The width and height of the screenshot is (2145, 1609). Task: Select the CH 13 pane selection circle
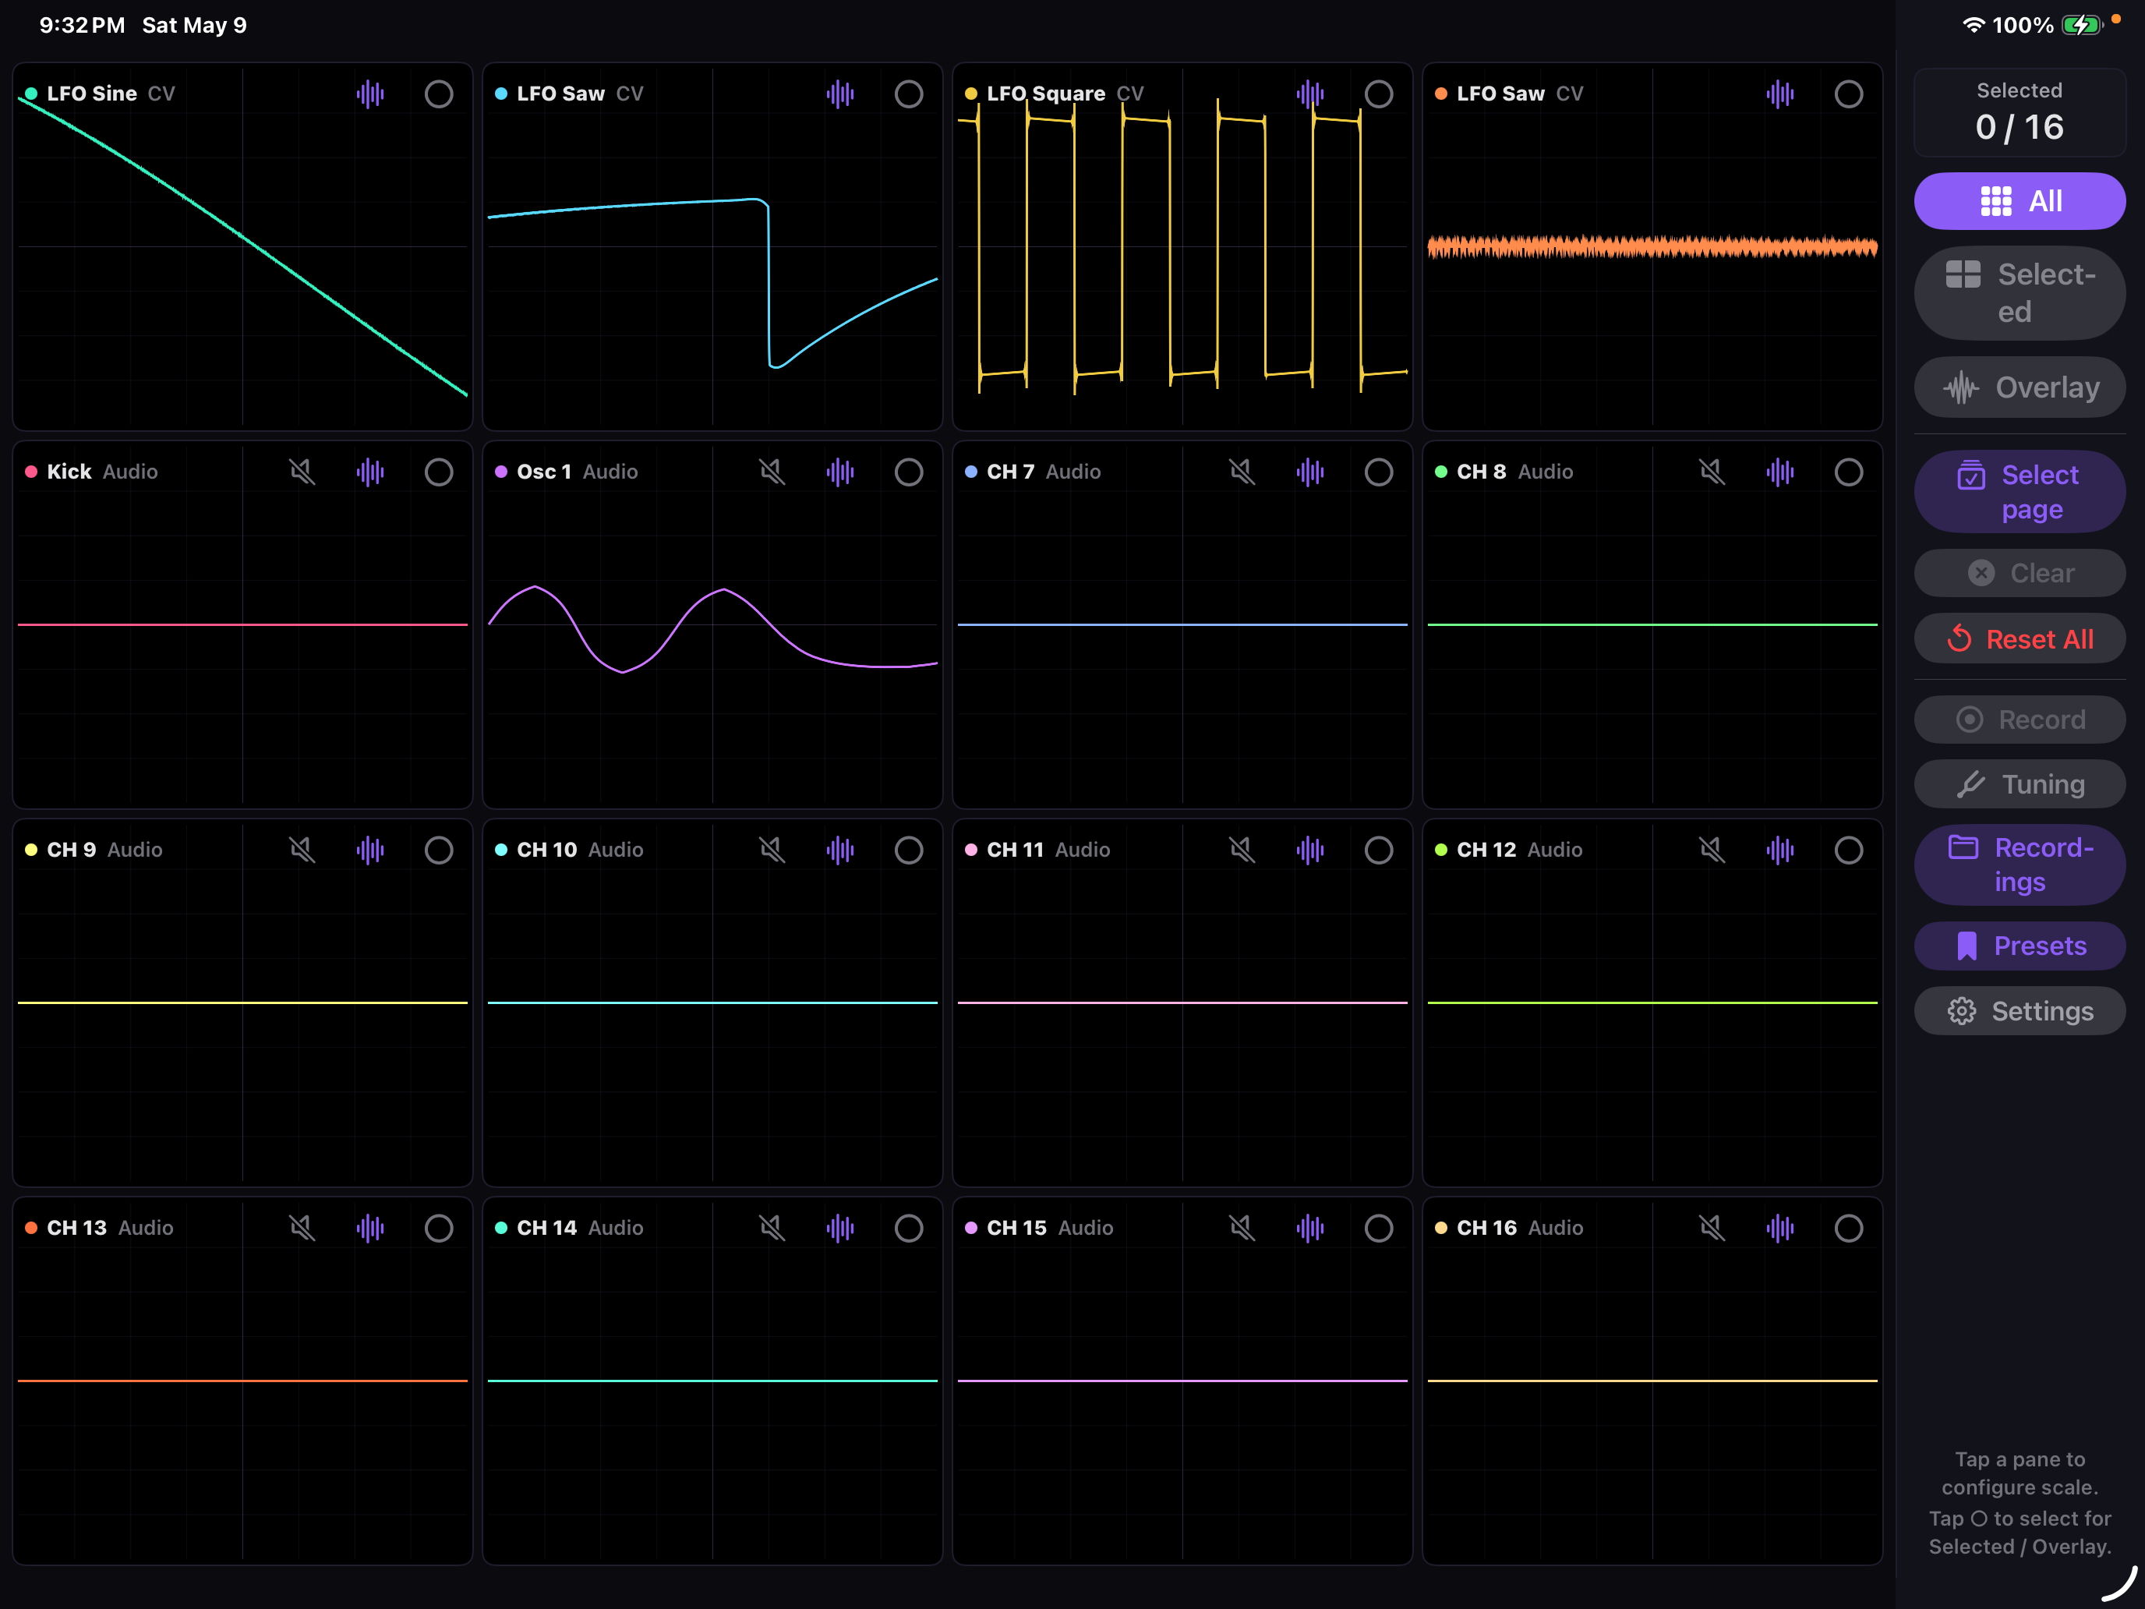440,1229
